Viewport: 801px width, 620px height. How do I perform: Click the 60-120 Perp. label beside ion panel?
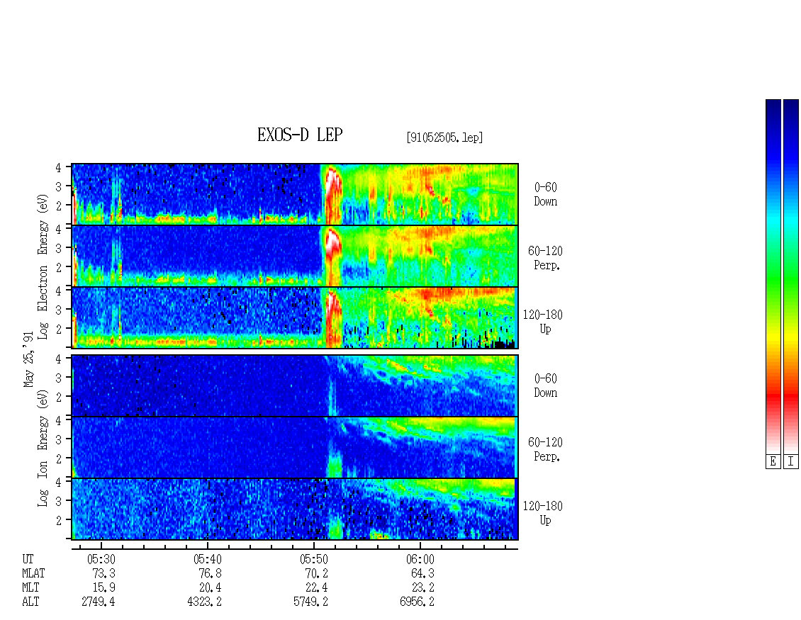[545, 449]
